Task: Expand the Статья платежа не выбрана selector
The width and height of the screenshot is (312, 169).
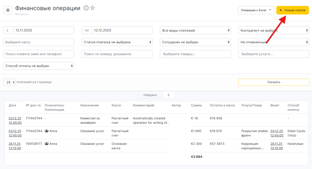Action: click(117, 42)
